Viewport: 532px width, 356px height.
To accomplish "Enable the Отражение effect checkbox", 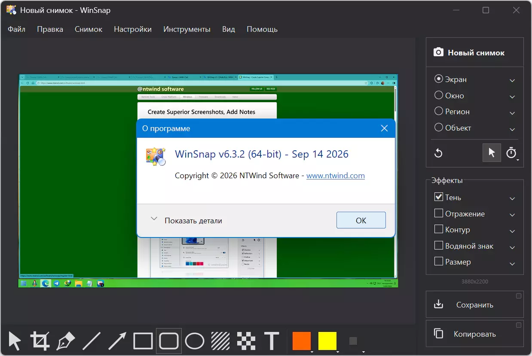I will click(x=439, y=213).
